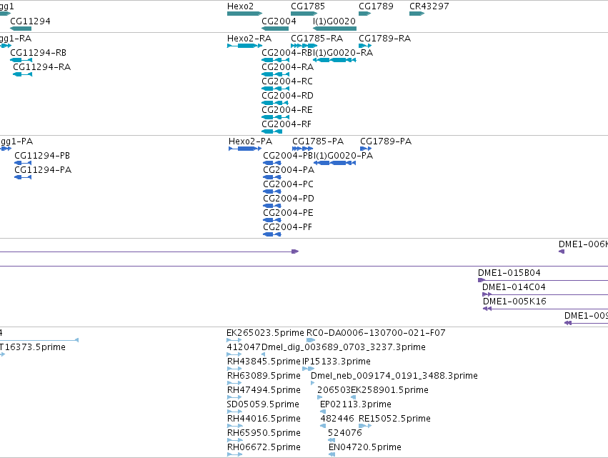Select the Hexo2 gene glyph

point(244,14)
